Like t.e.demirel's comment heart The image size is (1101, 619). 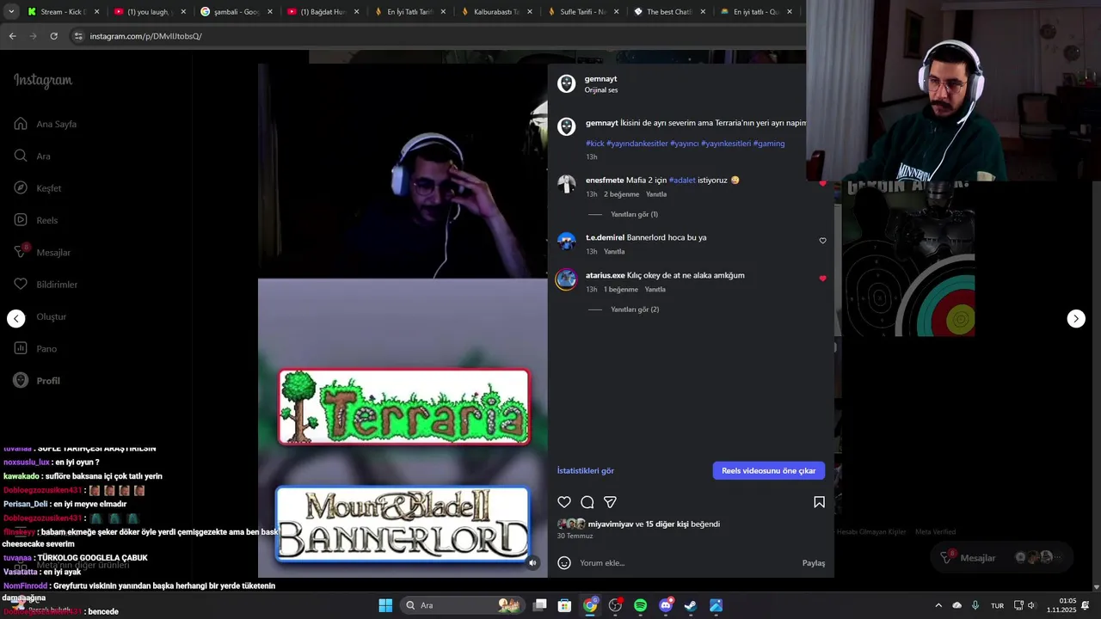pos(822,241)
